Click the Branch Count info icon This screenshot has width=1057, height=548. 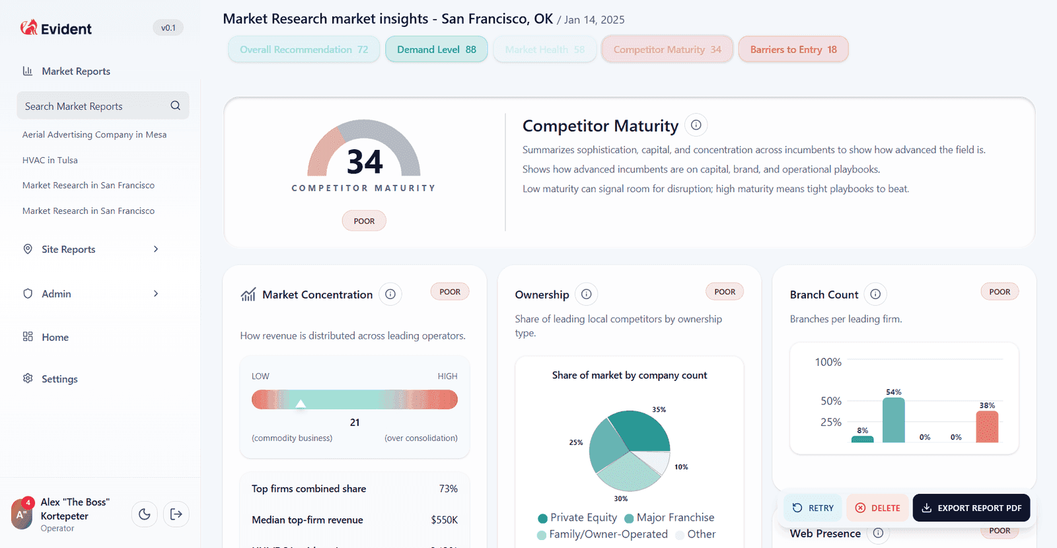875,294
